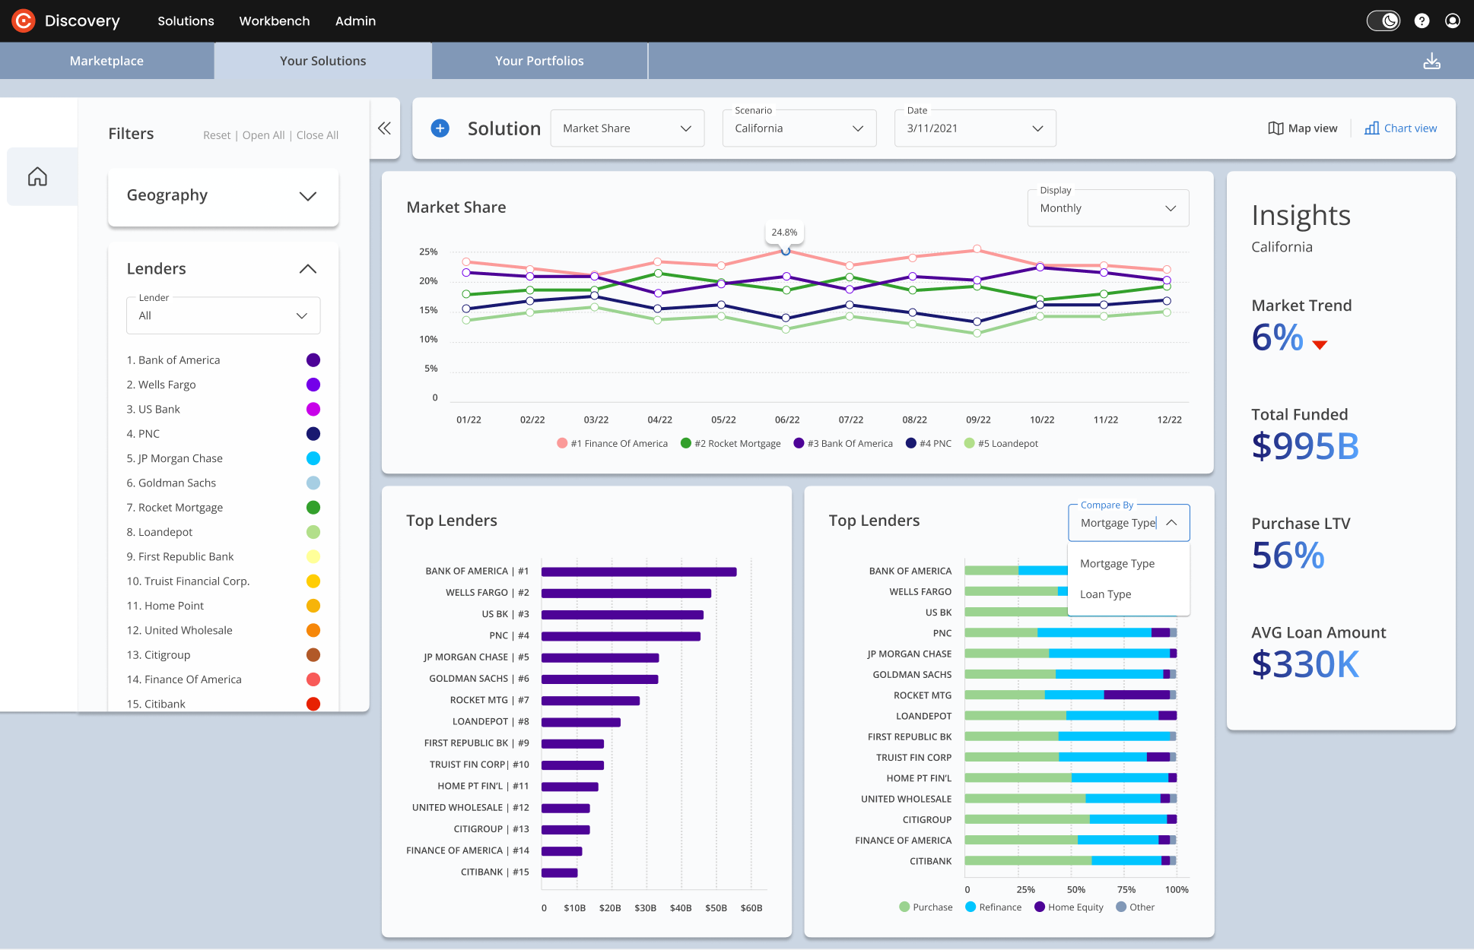1474x950 pixels.
Task: Toggle Other legend entry
Action: tap(1136, 907)
